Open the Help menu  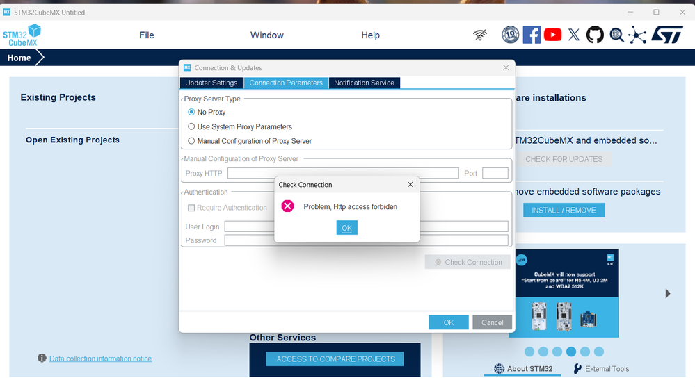[x=371, y=35]
